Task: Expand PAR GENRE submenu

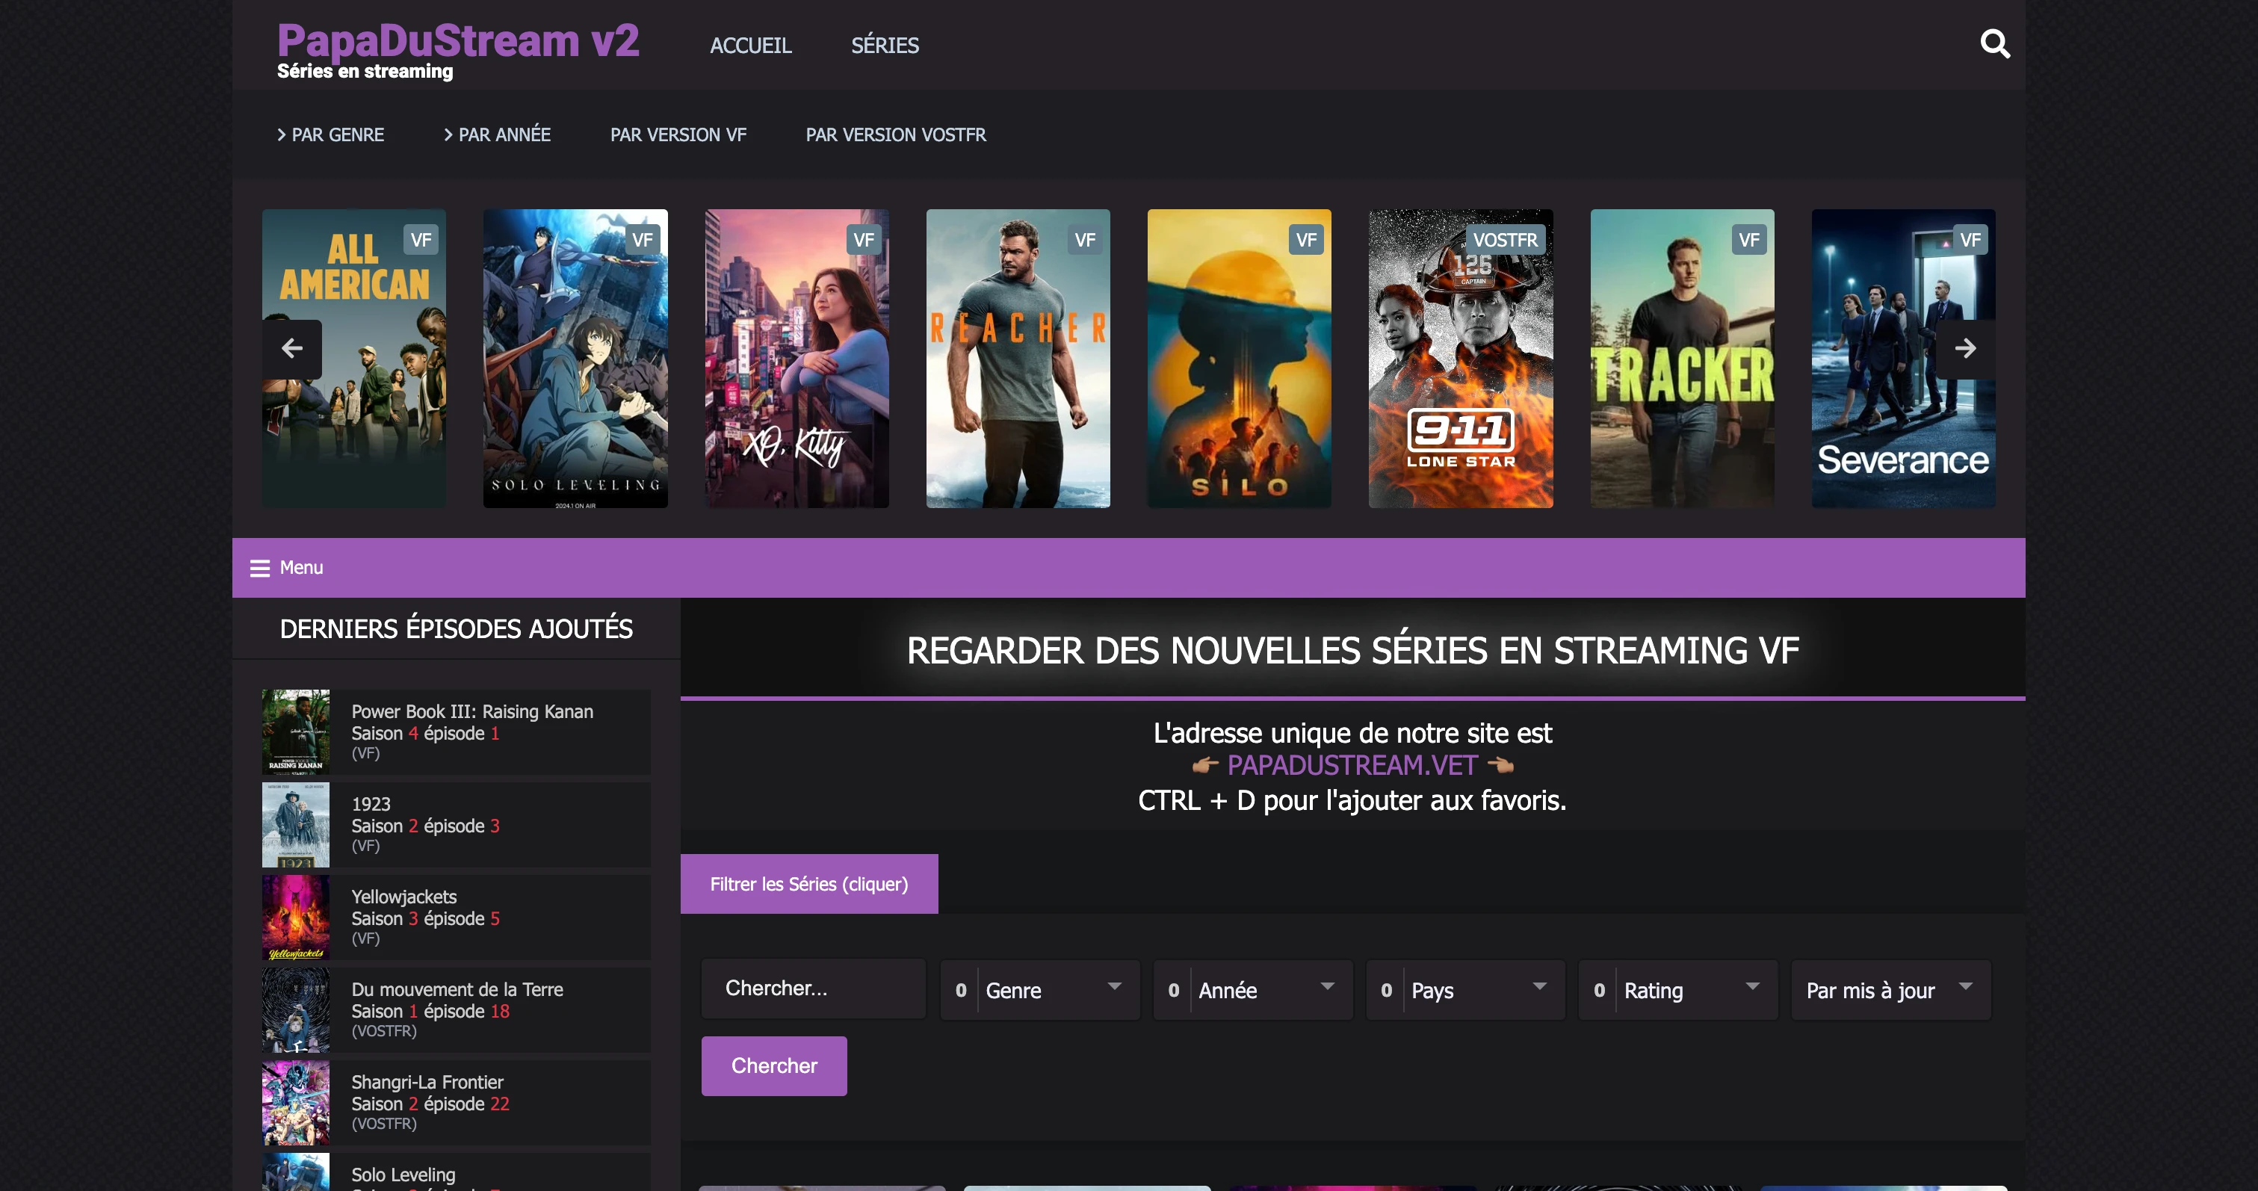Action: coord(330,135)
